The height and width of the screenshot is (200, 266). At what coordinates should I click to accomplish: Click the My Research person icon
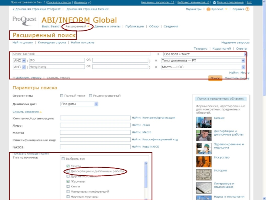214,2
